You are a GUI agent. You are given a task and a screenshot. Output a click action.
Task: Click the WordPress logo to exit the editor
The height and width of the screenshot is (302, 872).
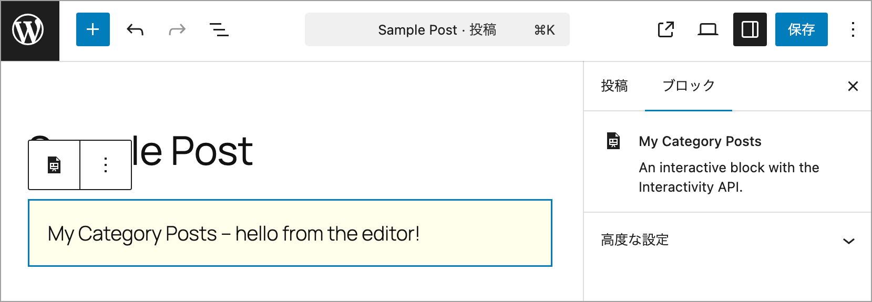click(30, 30)
